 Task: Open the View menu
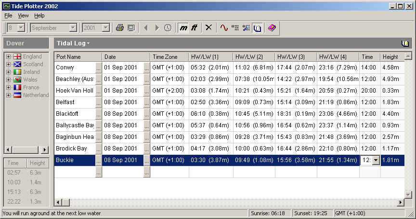23,16
